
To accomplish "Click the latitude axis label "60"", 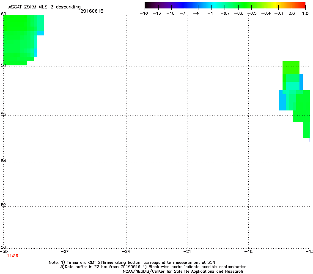I will click(x=3, y=14).
